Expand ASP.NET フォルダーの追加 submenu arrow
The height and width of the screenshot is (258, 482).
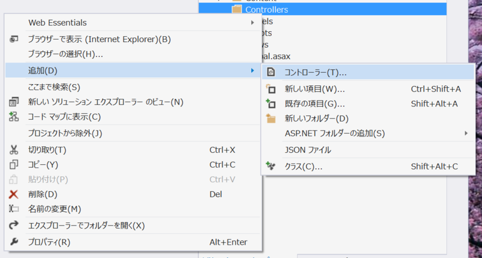[x=466, y=133]
